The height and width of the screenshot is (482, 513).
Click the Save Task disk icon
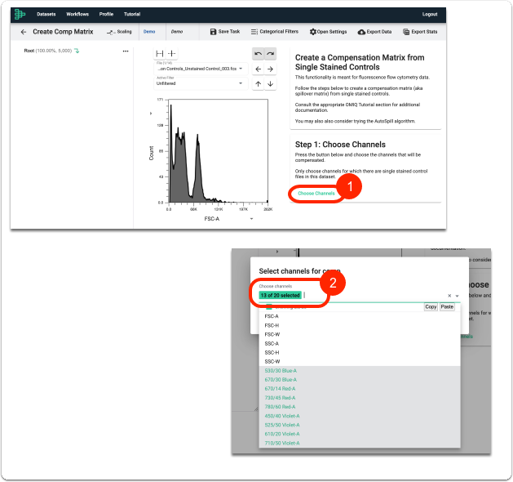[x=213, y=32]
